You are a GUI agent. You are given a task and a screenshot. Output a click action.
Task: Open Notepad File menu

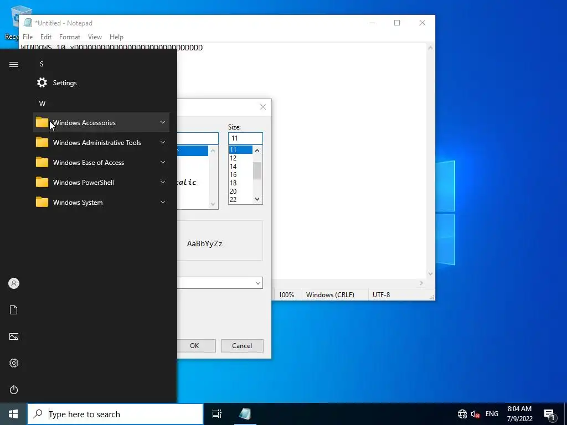pyautogui.click(x=28, y=37)
